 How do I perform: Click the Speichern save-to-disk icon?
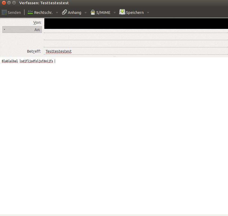pyautogui.click(x=122, y=12)
